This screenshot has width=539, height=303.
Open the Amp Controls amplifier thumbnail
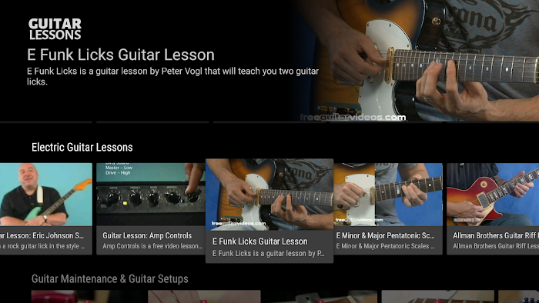(151, 195)
